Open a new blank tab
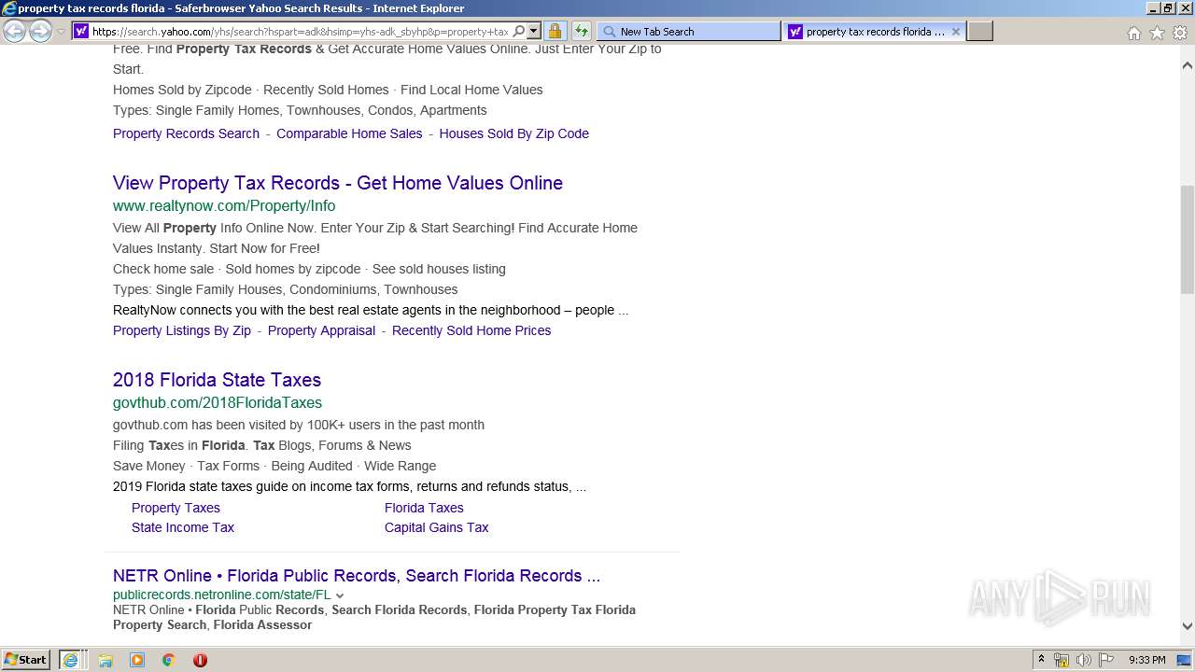 [x=979, y=31]
